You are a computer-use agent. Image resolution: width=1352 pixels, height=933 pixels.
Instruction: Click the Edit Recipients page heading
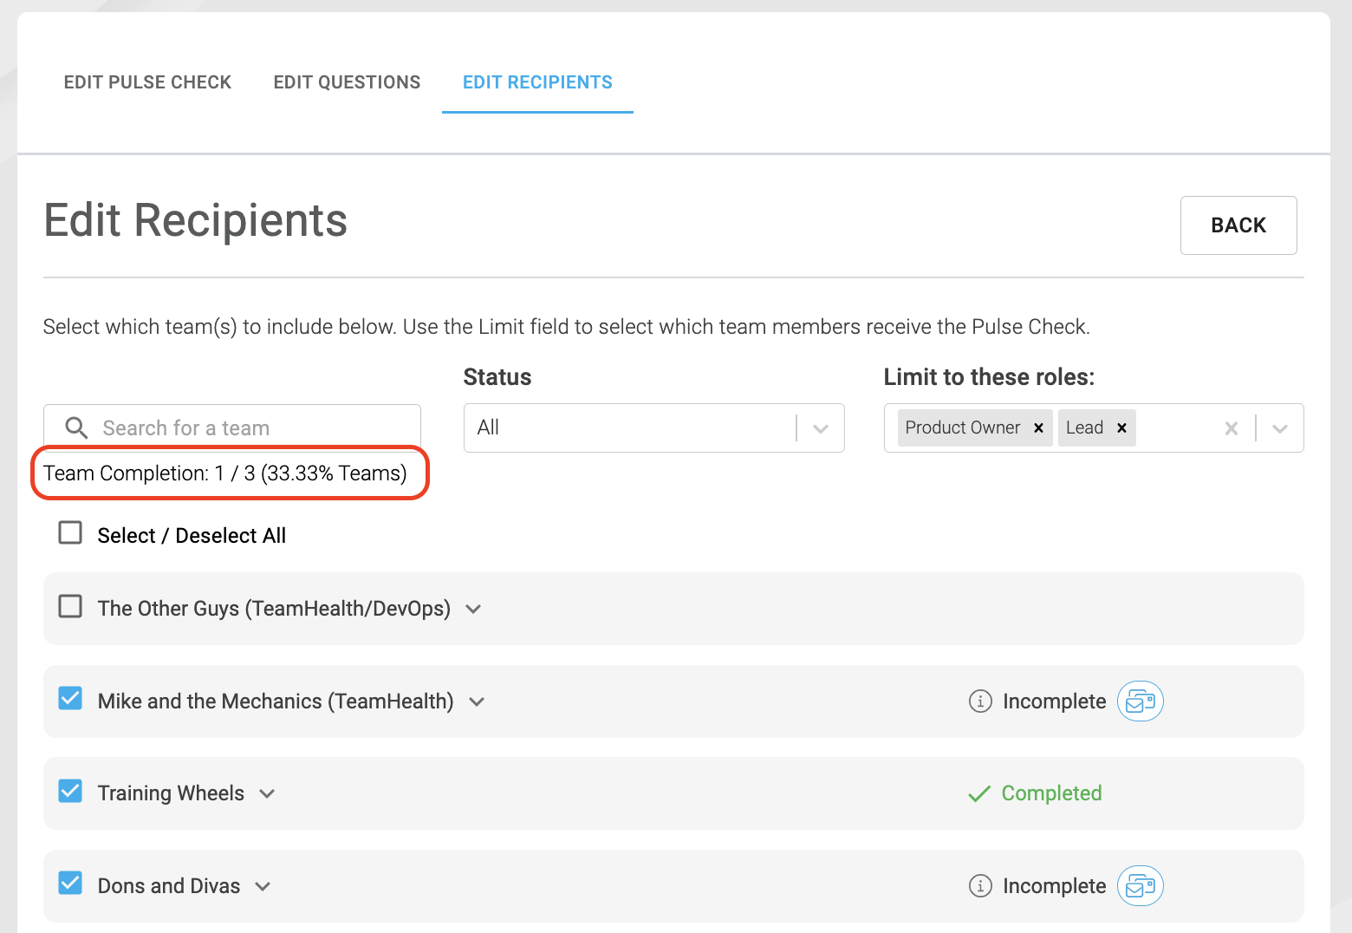pyautogui.click(x=196, y=220)
